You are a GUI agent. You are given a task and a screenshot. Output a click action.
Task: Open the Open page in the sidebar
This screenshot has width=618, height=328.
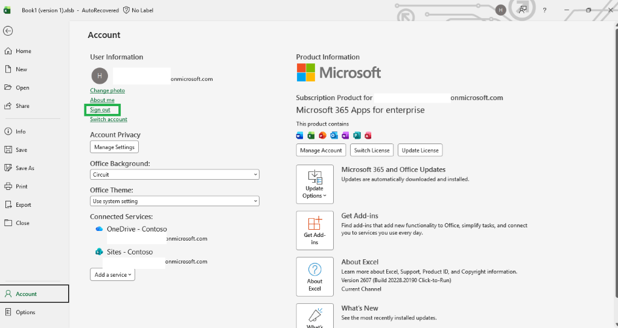(x=17, y=87)
